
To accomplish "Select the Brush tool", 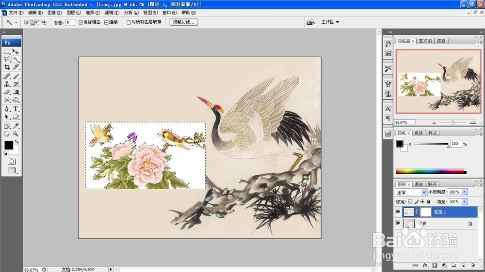I will (x=16, y=76).
